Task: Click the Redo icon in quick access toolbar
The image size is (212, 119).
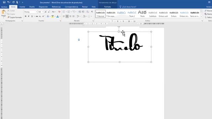Action: click(13, 2)
